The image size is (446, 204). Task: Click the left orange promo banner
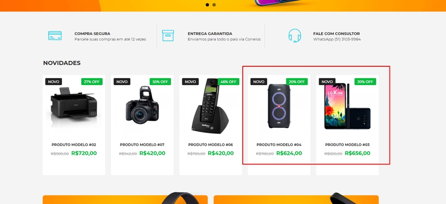point(125,200)
